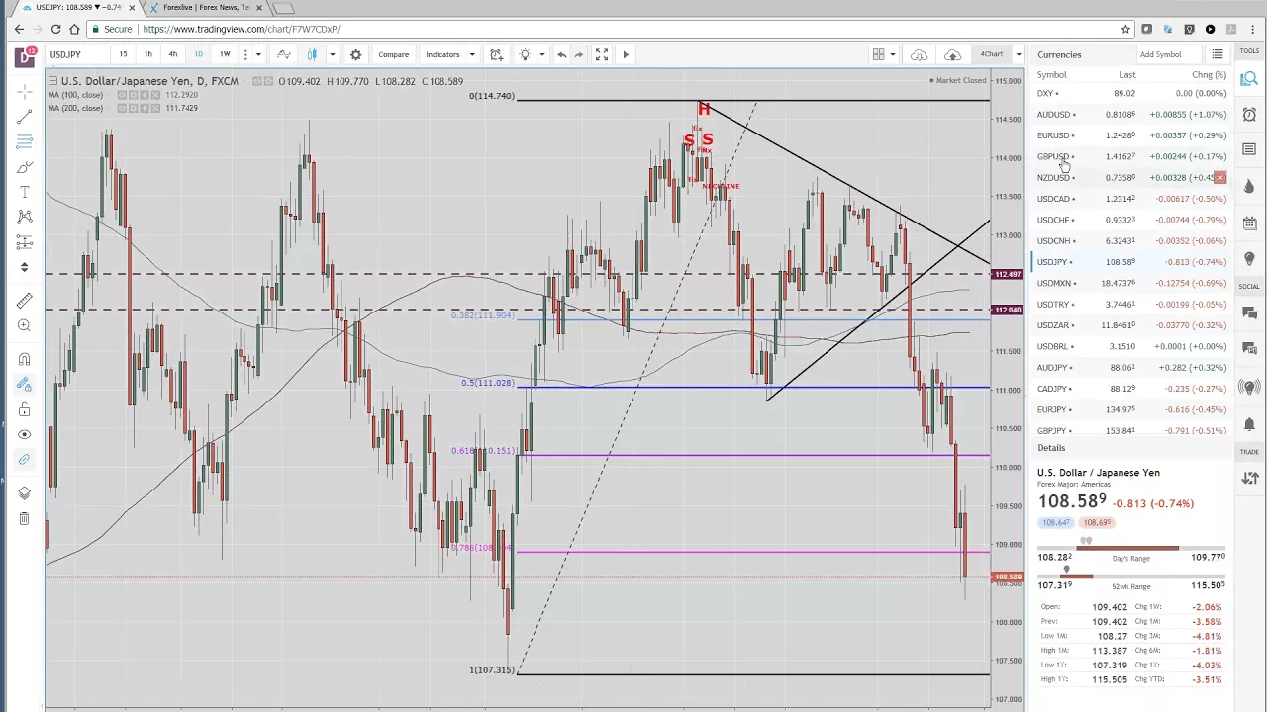1267x712 pixels.
Task: Reload the browser page
Action: click(55, 29)
